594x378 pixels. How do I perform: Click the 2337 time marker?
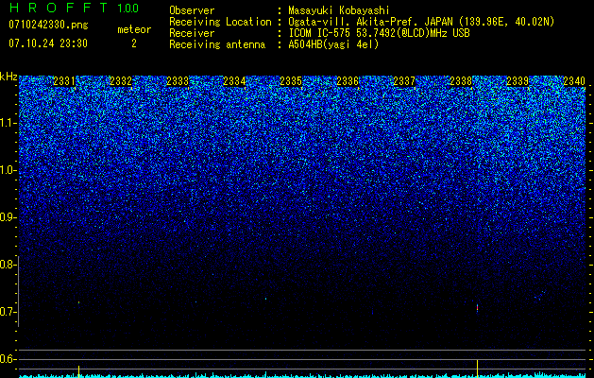(404, 81)
